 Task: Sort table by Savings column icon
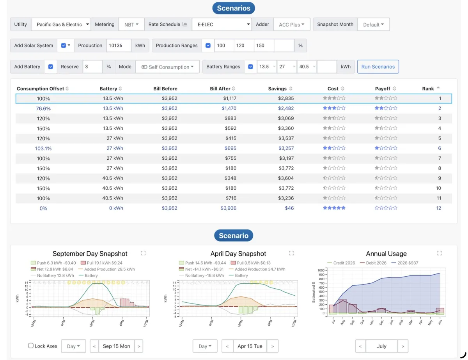tap(290, 89)
